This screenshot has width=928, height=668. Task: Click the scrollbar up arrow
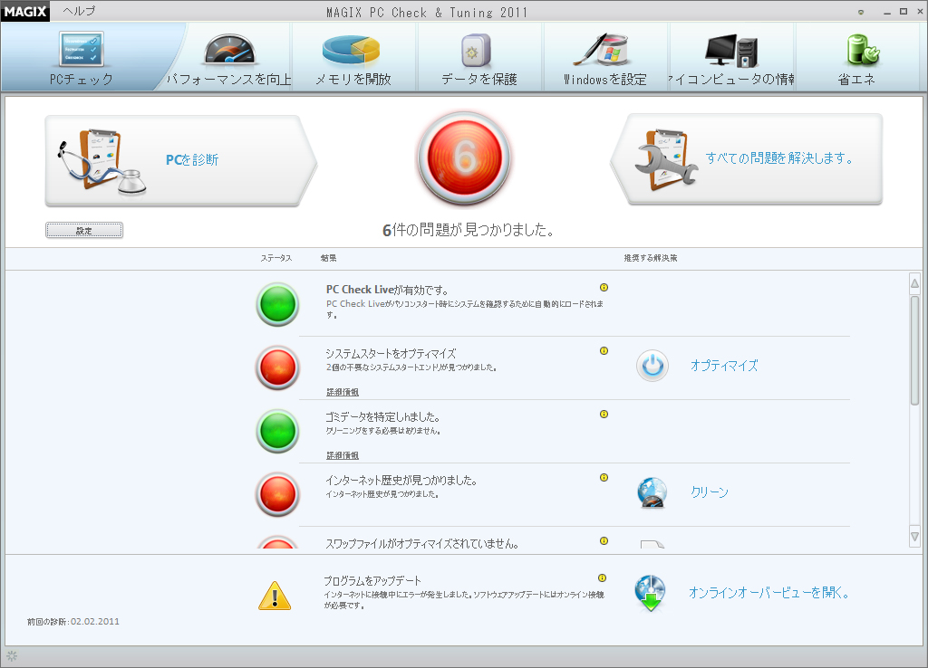915,283
